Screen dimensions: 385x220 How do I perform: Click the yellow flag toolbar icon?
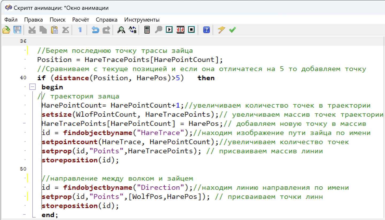[221, 30]
